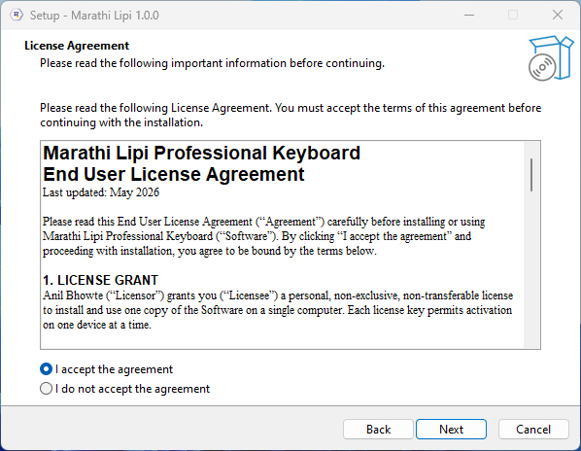The image size is (581, 451).
Task: Click the installer box and disc icon
Action: click(551, 58)
